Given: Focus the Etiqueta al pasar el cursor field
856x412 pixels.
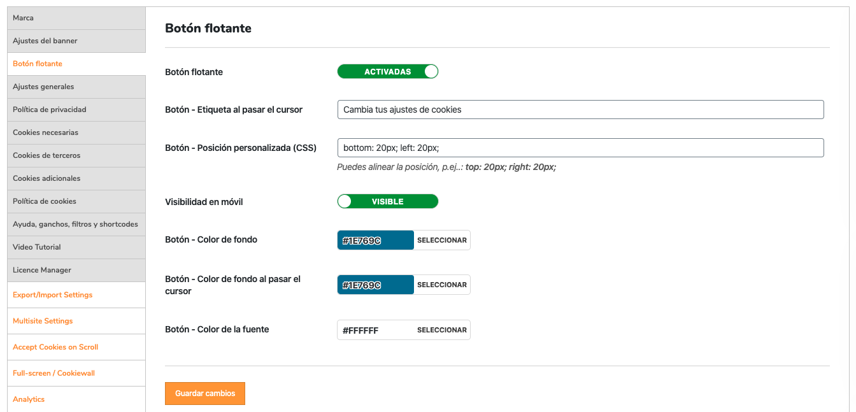Looking at the screenshot, I should point(580,110).
